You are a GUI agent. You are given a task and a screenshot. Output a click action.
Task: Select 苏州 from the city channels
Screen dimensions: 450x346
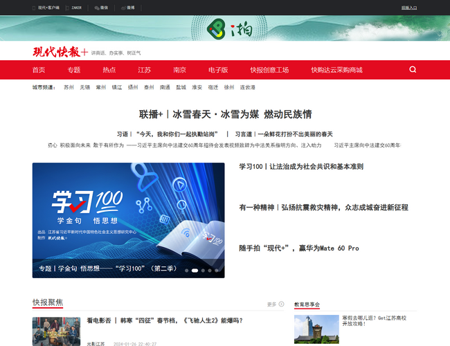coord(69,88)
